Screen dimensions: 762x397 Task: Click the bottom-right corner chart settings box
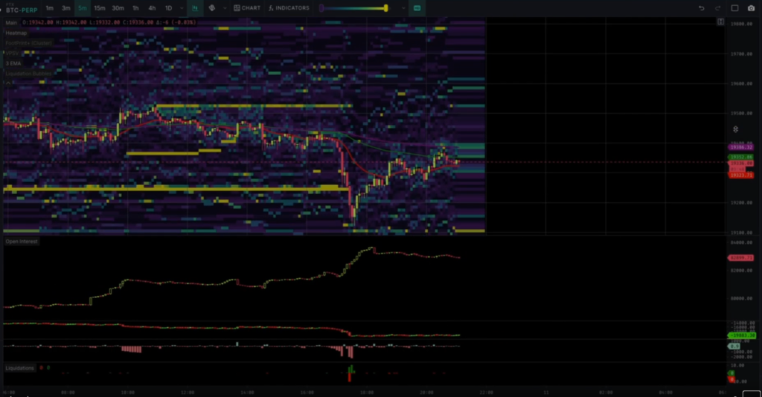point(752,393)
